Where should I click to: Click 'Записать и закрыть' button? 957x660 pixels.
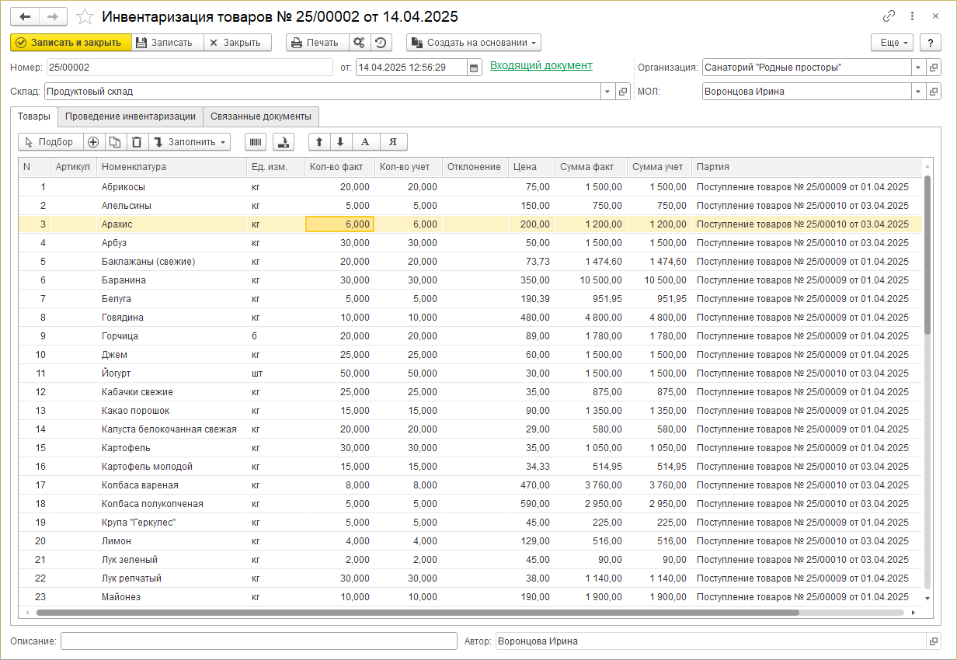click(71, 43)
